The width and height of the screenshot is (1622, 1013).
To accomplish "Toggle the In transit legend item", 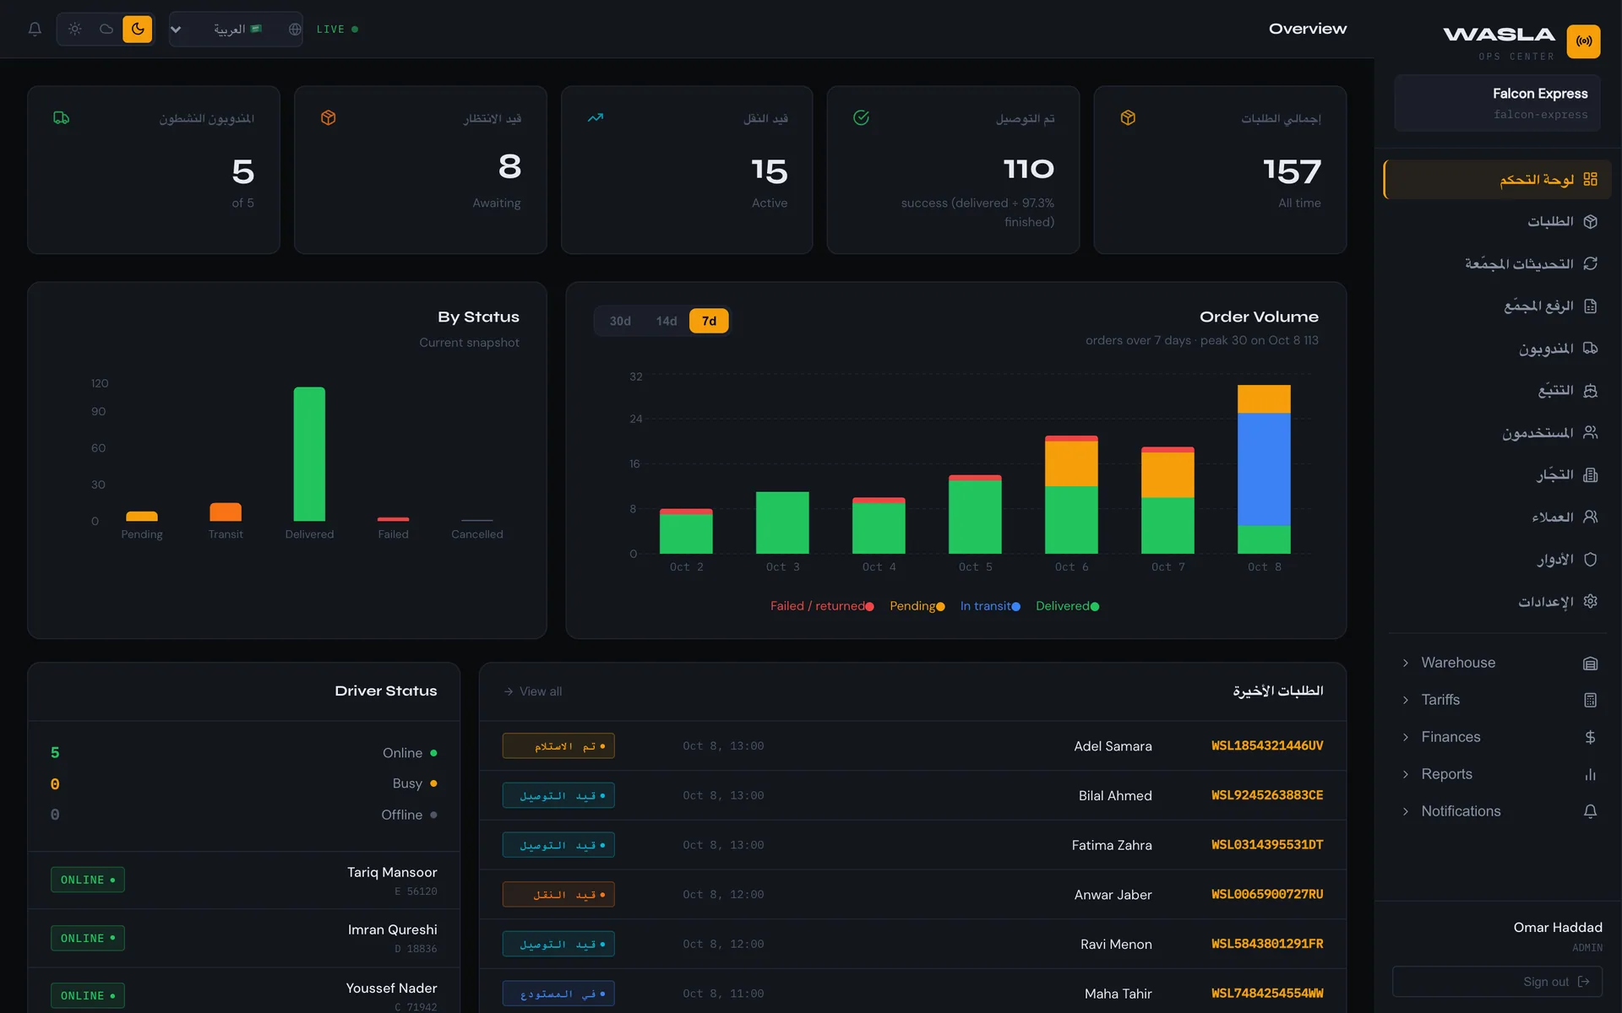I will click(990, 606).
